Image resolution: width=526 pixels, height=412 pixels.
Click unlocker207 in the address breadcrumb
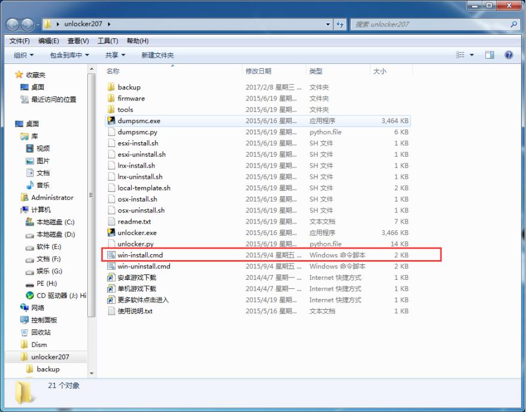point(83,24)
